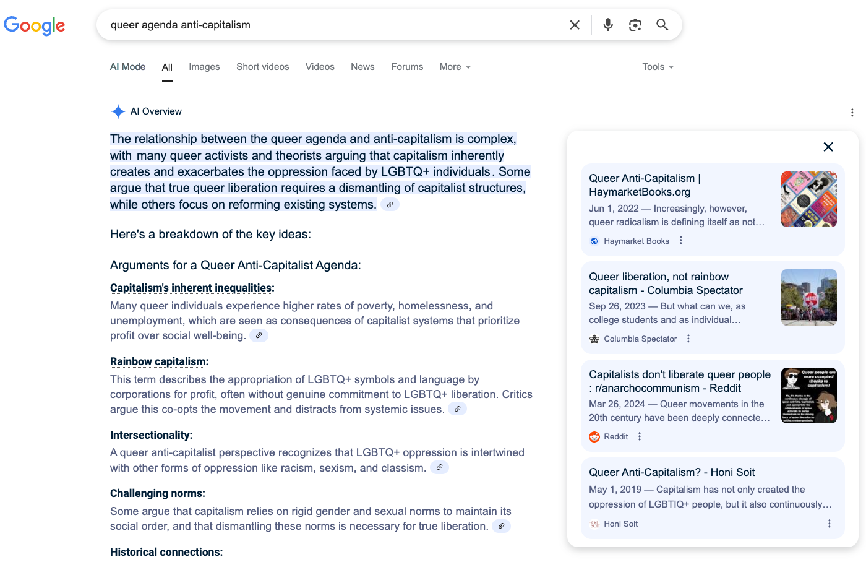This screenshot has height=562, width=866.
Task: Open Queer Anti-Capitalism? Honi Soit article
Action: pyautogui.click(x=672, y=472)
